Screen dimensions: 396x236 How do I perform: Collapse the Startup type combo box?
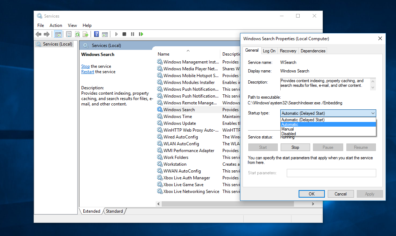click(x=328, y=113)
